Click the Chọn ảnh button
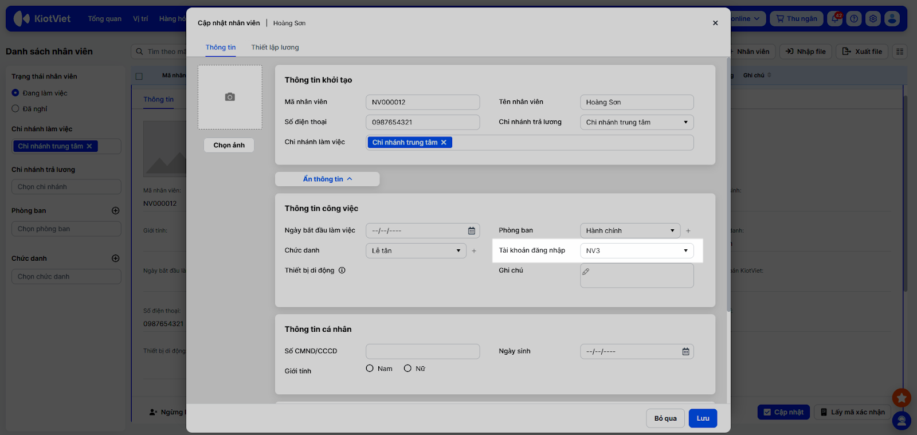The image size is (917, 435). (x=229, y=146)
